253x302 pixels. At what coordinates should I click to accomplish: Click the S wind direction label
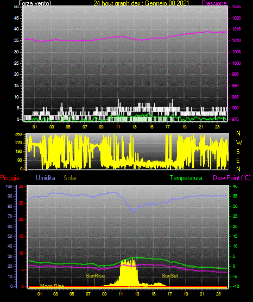tap(238, 152)
